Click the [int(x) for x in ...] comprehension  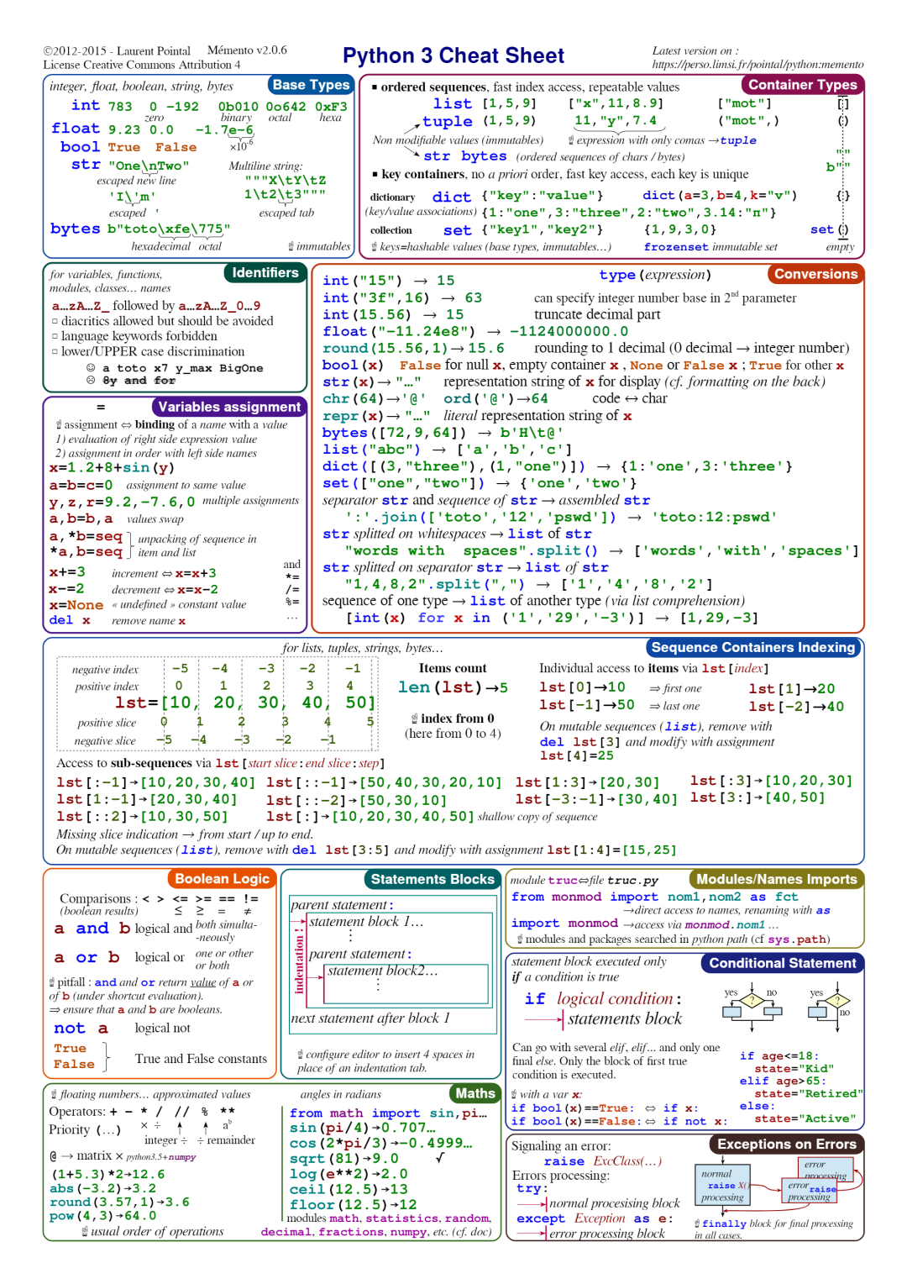tap(552, 618)
